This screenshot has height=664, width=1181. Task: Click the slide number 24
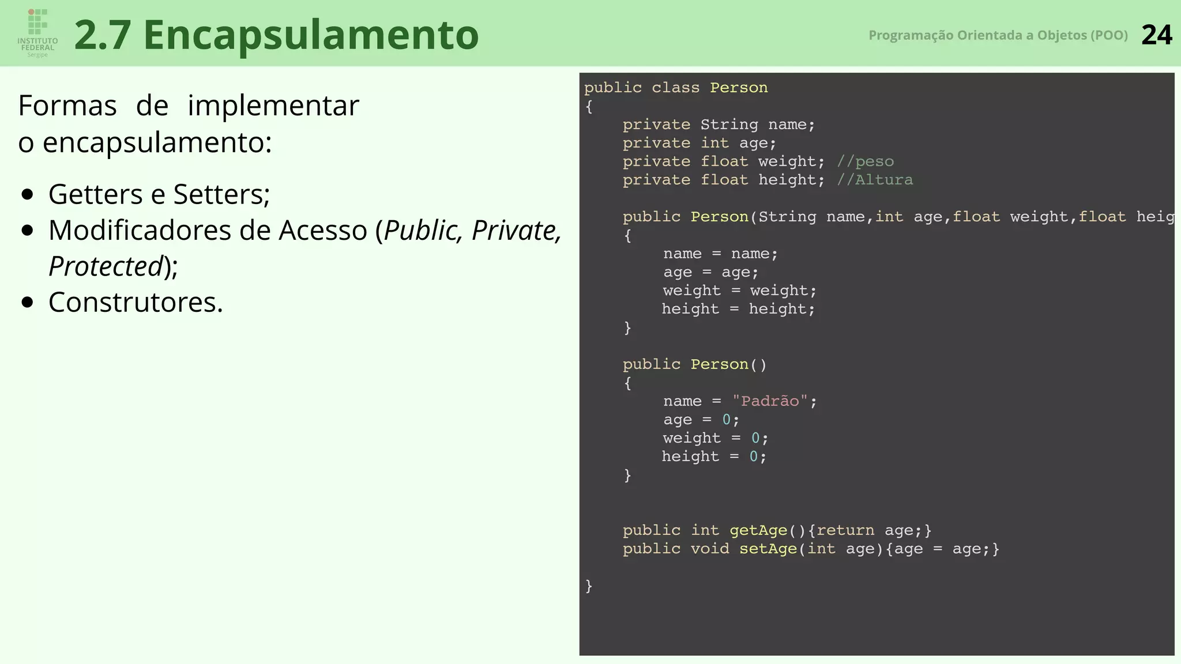pos(1156,35)
